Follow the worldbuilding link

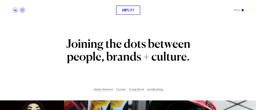click(x=155, y=89)
